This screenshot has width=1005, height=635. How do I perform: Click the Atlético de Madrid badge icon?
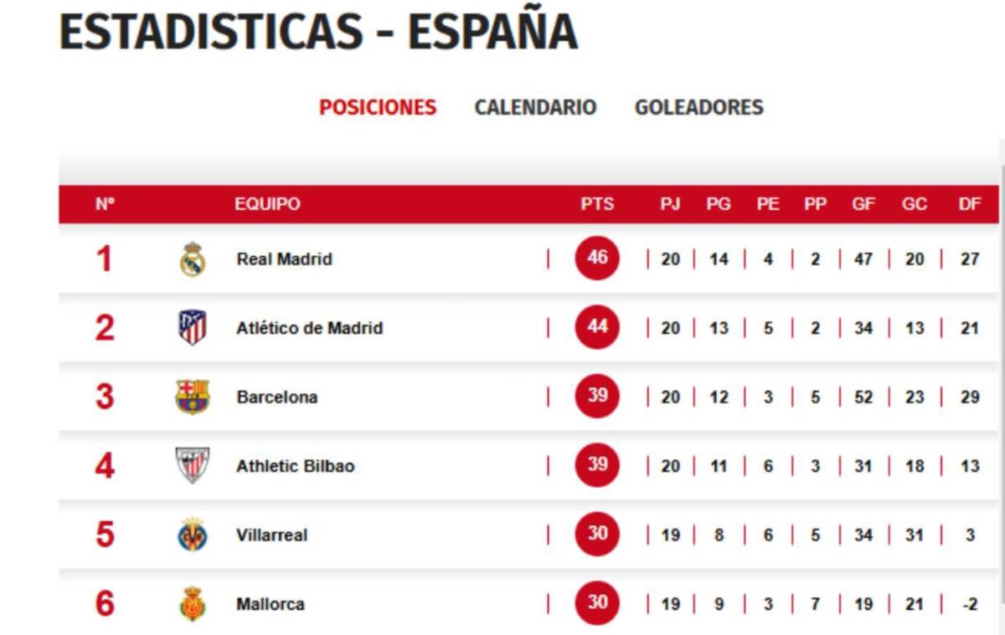click(x=192, y=328)
